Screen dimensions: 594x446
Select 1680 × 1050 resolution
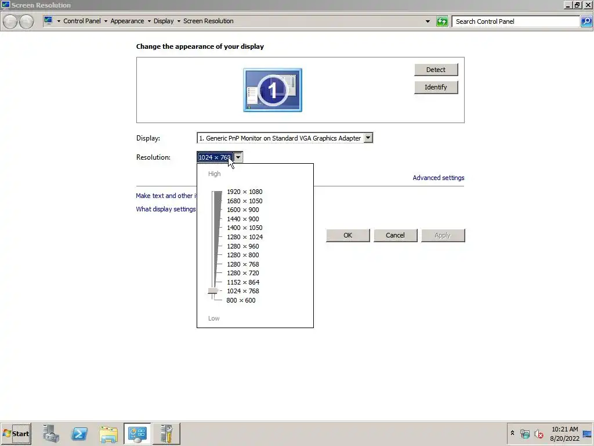point(245,201)
